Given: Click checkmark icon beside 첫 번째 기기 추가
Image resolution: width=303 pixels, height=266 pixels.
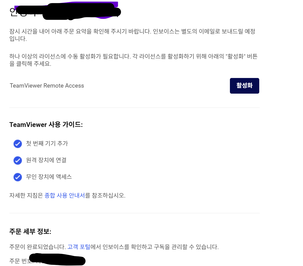Looking at the screenshot, I should click(x=18, y=144).
